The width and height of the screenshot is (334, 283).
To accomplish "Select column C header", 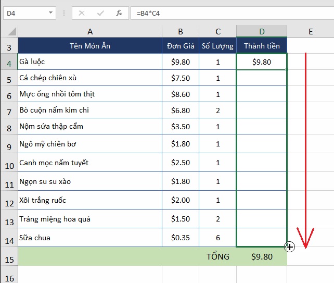I will 217,32.
